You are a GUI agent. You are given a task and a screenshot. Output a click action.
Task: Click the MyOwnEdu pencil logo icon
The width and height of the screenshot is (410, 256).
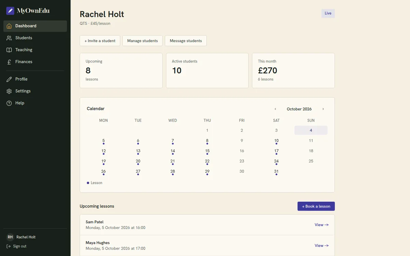tap(10, 11)
